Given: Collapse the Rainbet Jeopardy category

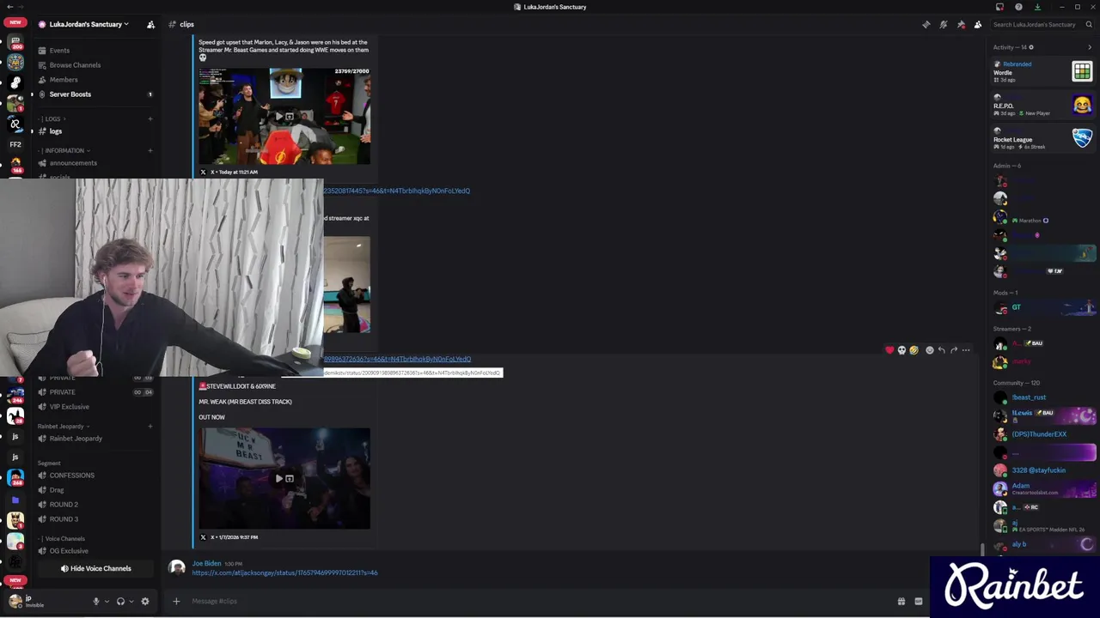Looking at the screenshot, I should click(x=64, y=426).
